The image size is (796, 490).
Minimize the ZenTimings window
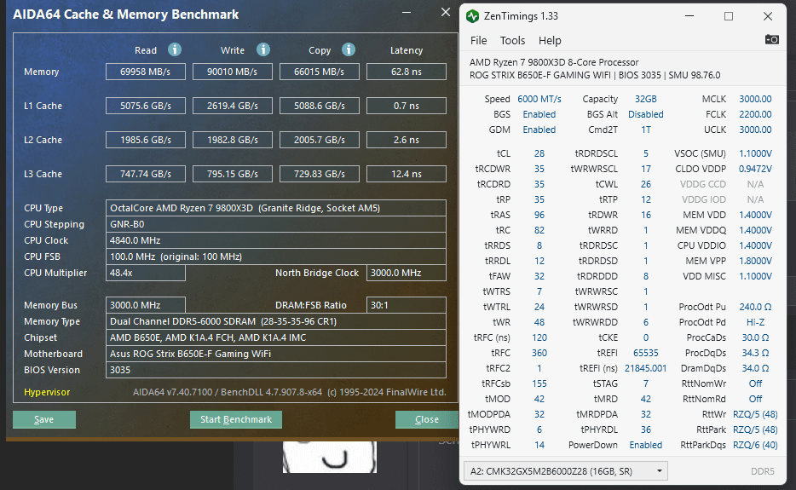(689, 16)
